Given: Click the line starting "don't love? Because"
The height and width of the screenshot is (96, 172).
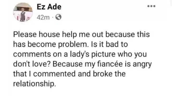Looking at the screenshot, I should [x=82, y=64].
